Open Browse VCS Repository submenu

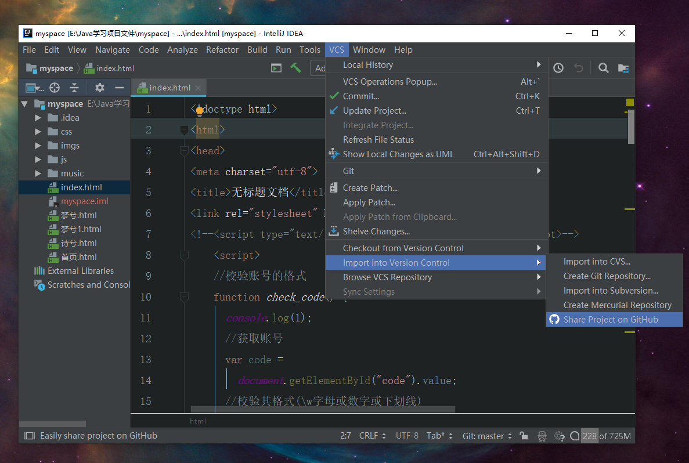(437, 277)
